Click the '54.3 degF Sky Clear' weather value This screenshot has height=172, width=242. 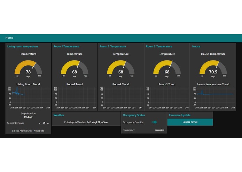pos(97,122)
